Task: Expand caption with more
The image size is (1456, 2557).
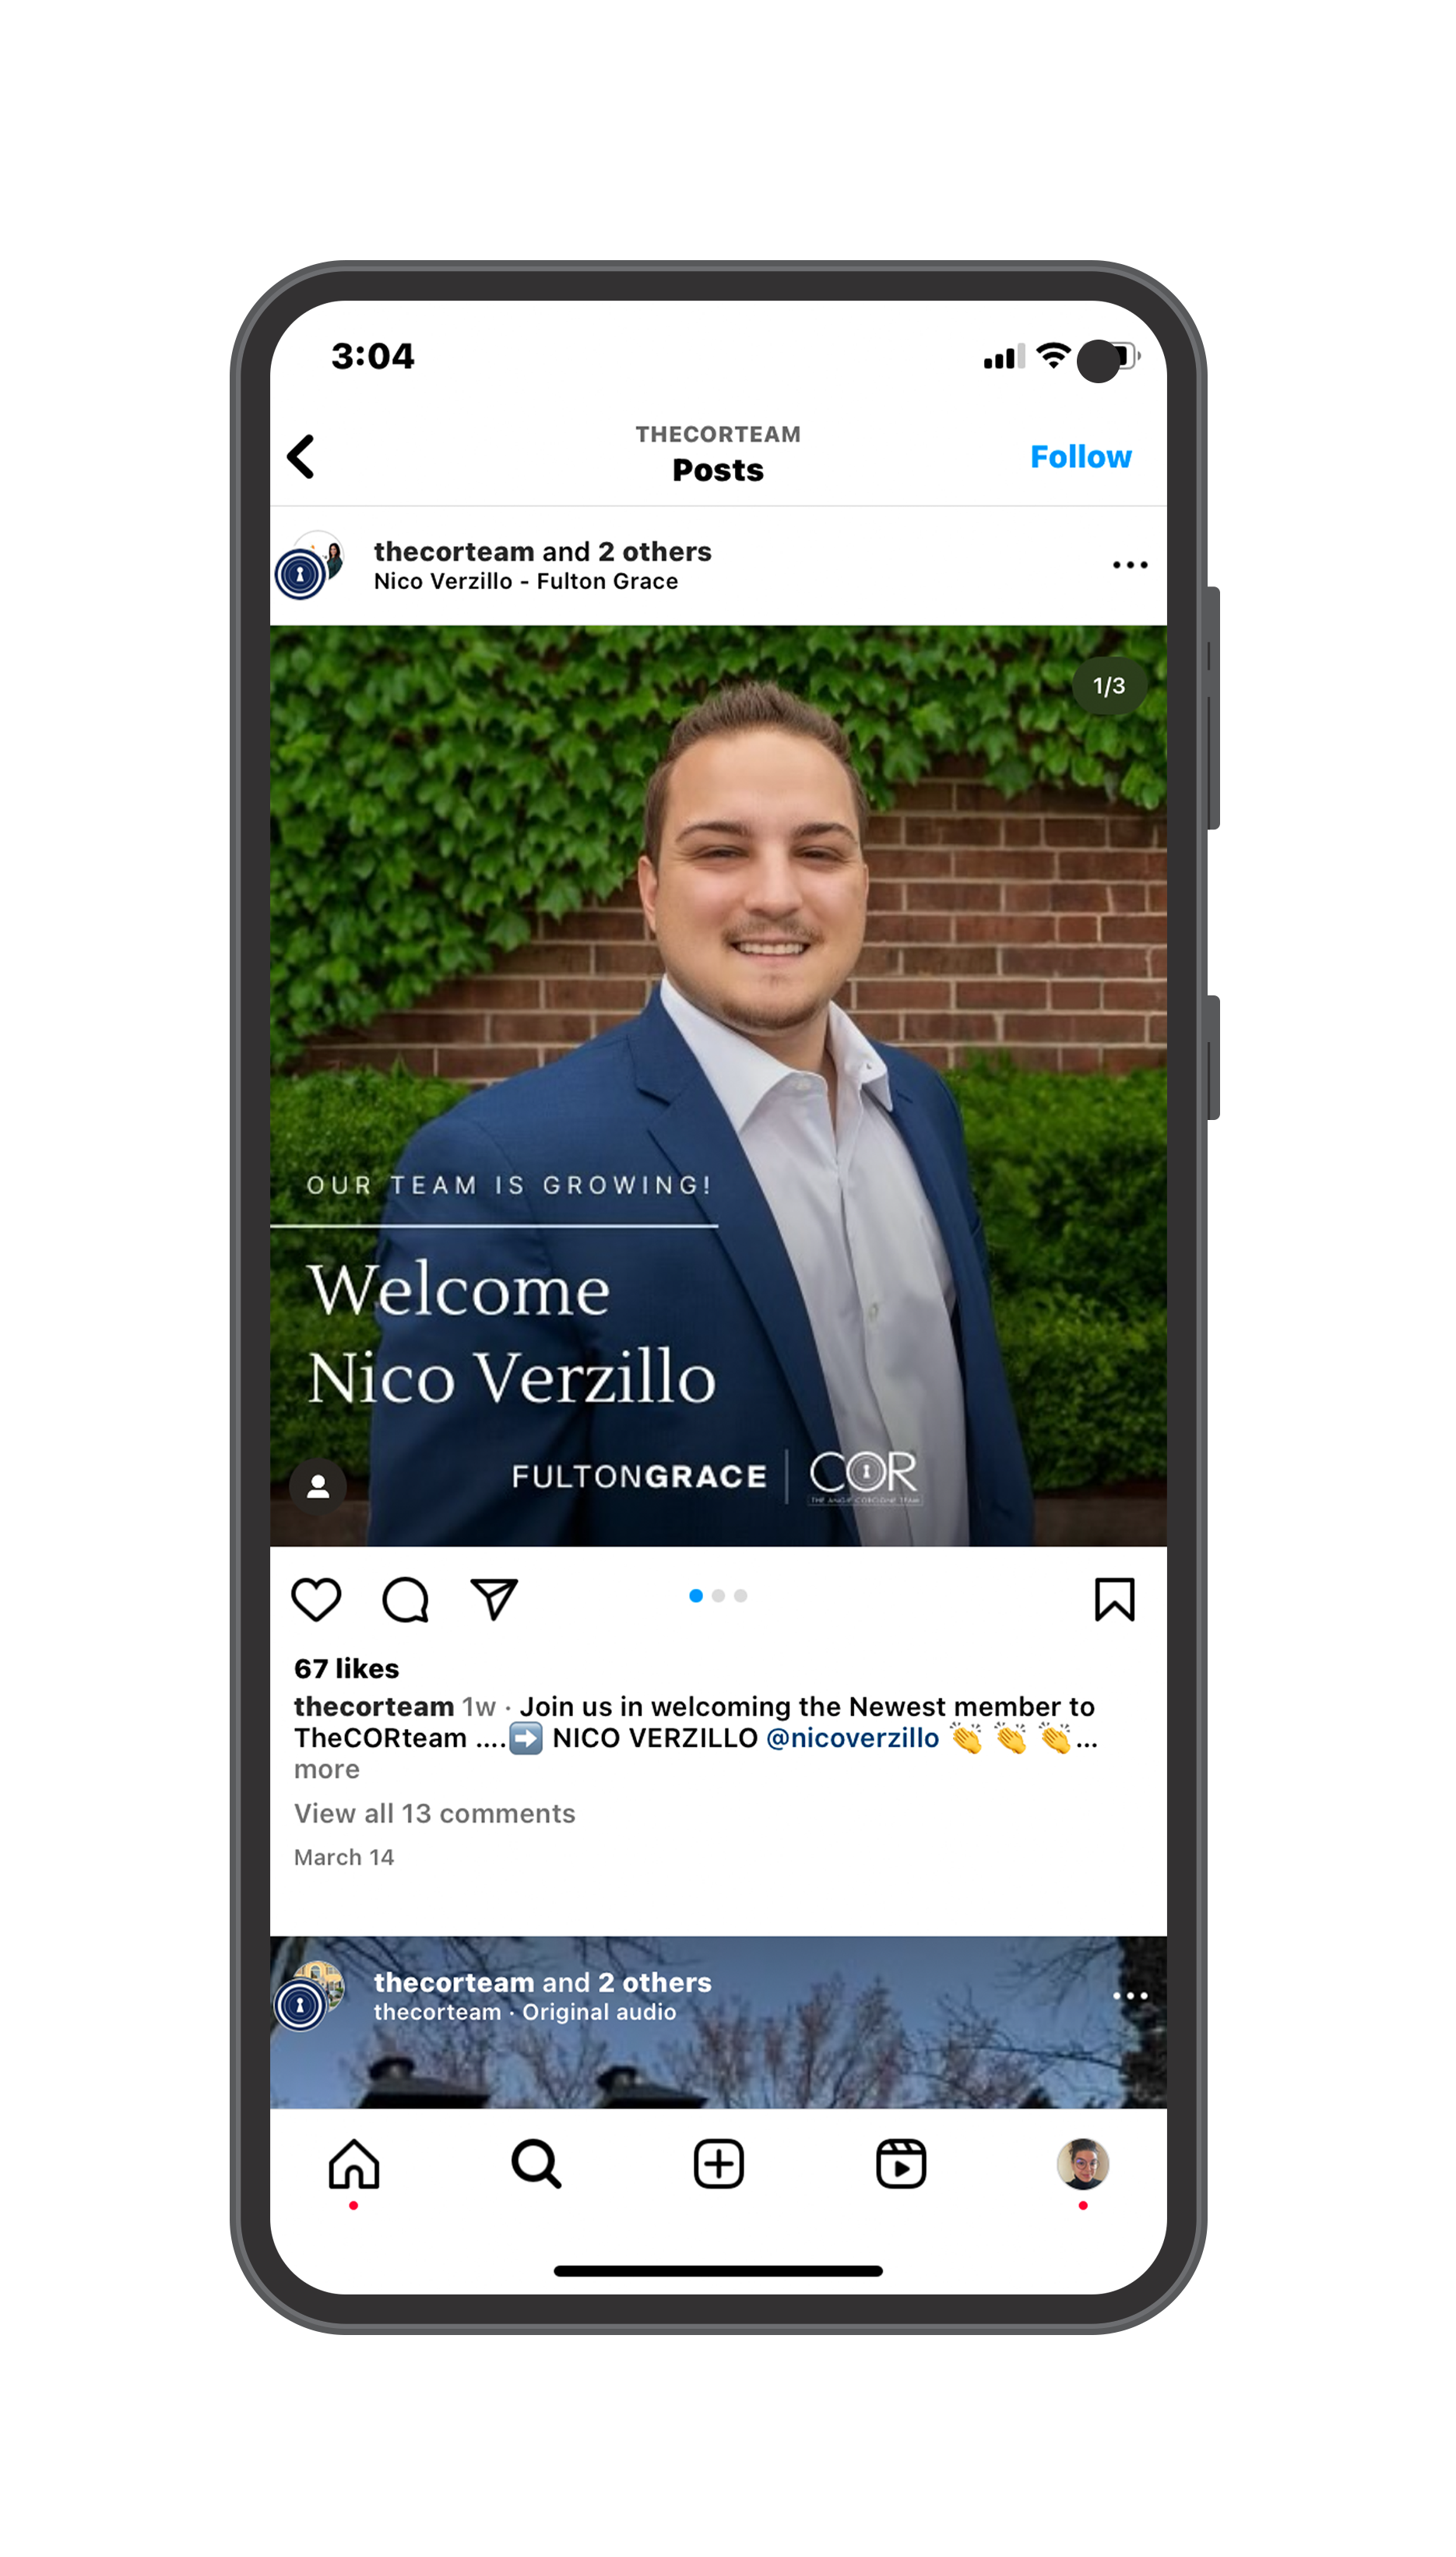Action: click(x=326, y=1769)
